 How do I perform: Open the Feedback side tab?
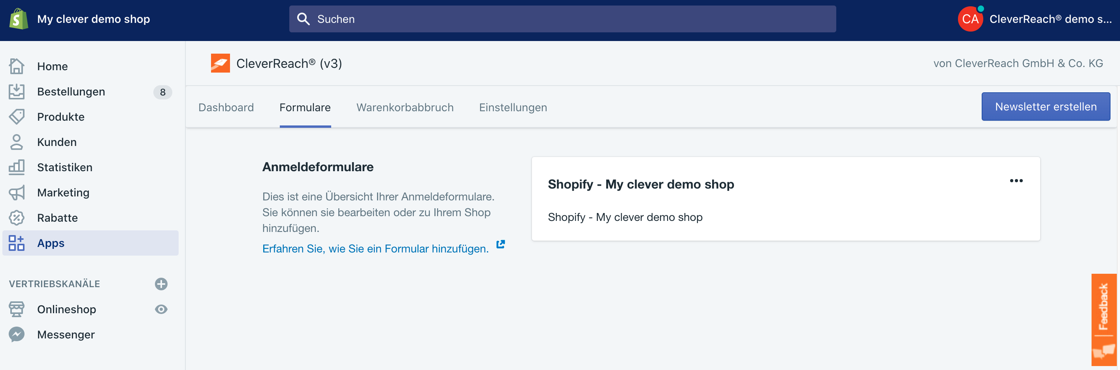(x=1103, y=320)
